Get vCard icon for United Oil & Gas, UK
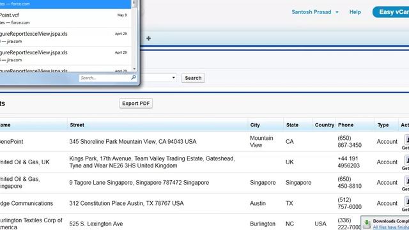 coord(406,160)
